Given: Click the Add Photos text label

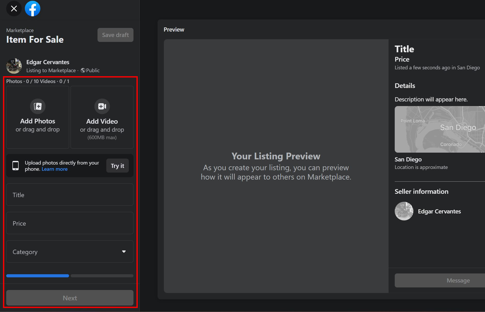Looking at the screenshot, I should (x=38, y=121).
